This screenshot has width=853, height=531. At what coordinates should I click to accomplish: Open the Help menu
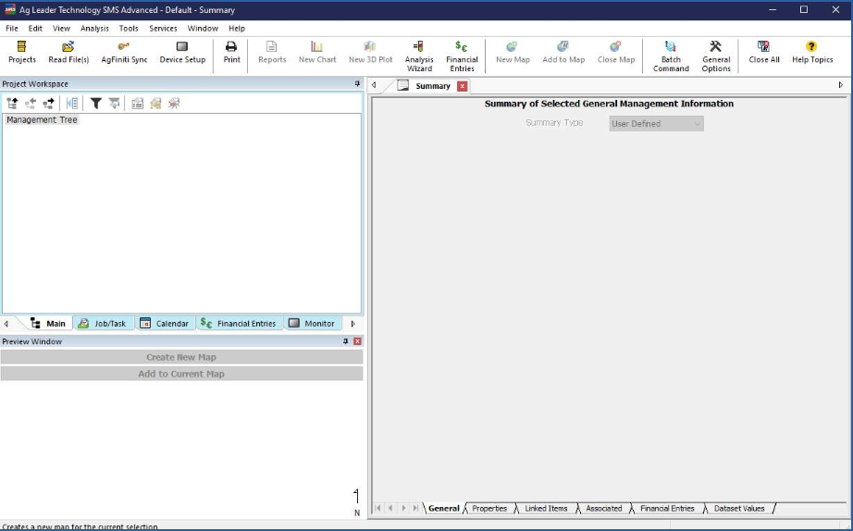point(237,29)
